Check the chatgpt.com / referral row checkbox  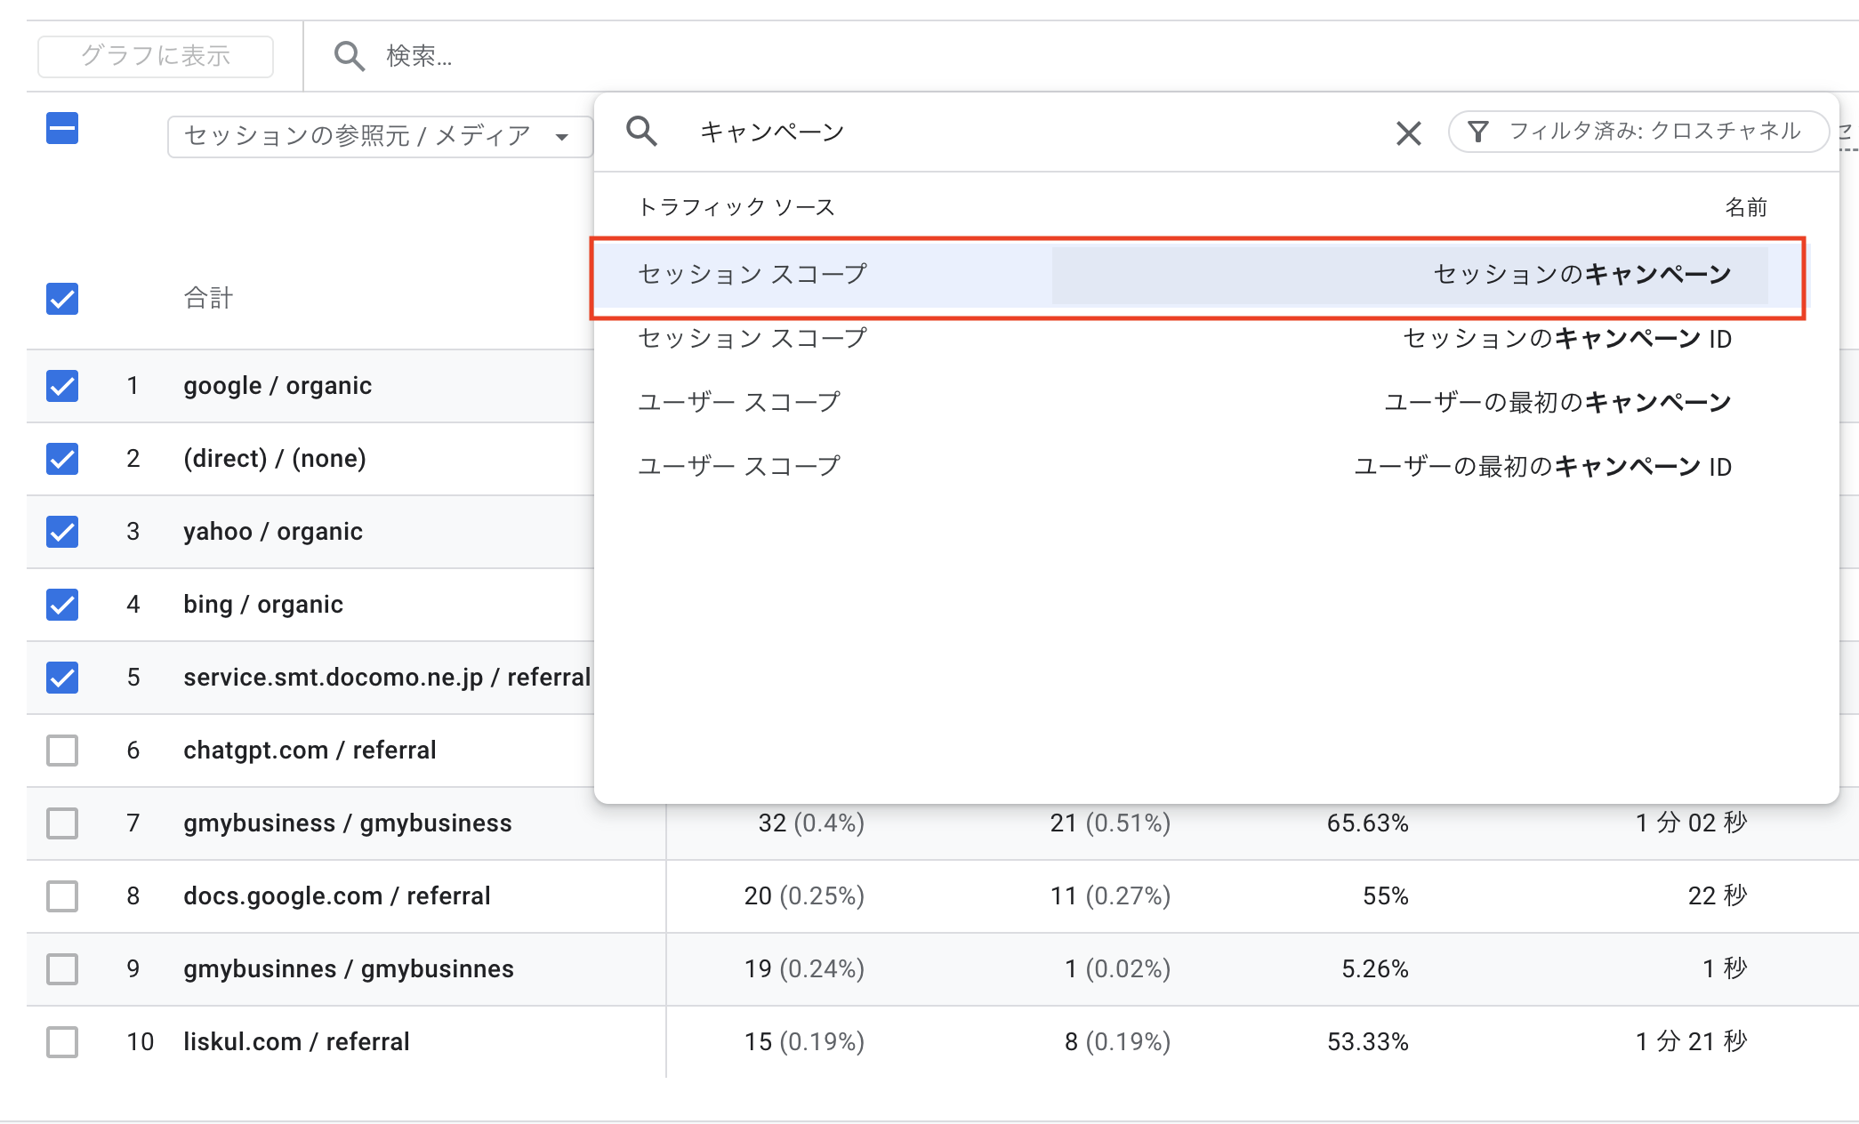tap(62, 751)
